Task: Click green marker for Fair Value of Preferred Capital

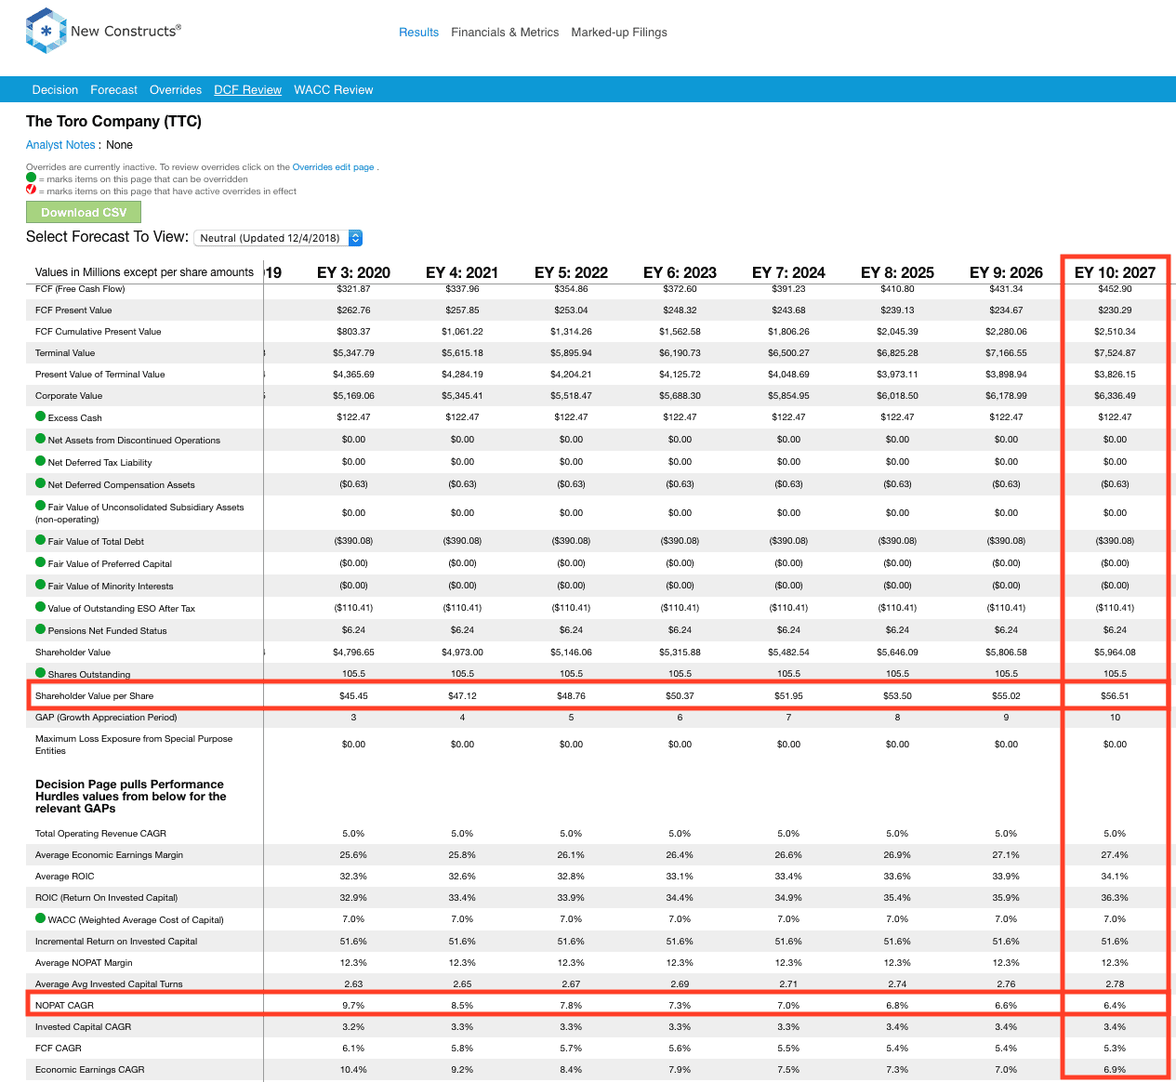Action: pyautogui.click(x=41, y=562)
